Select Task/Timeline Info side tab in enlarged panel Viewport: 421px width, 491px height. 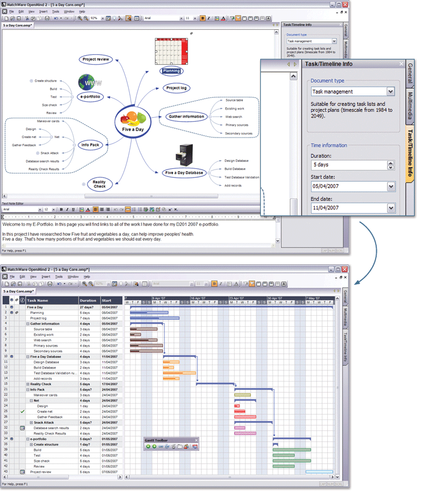click(x=410, y=153)
